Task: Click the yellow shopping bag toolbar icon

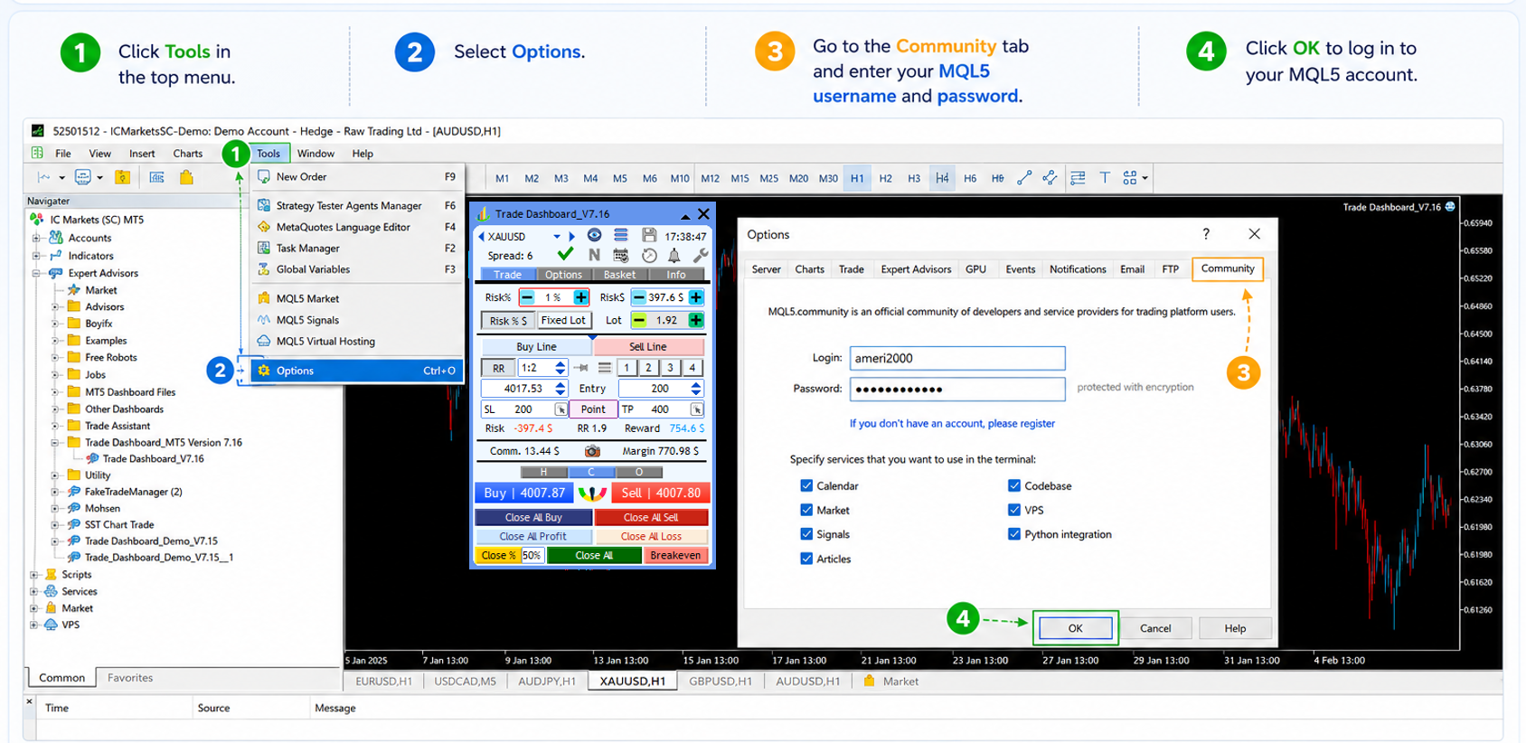Action: click(186, 177)
